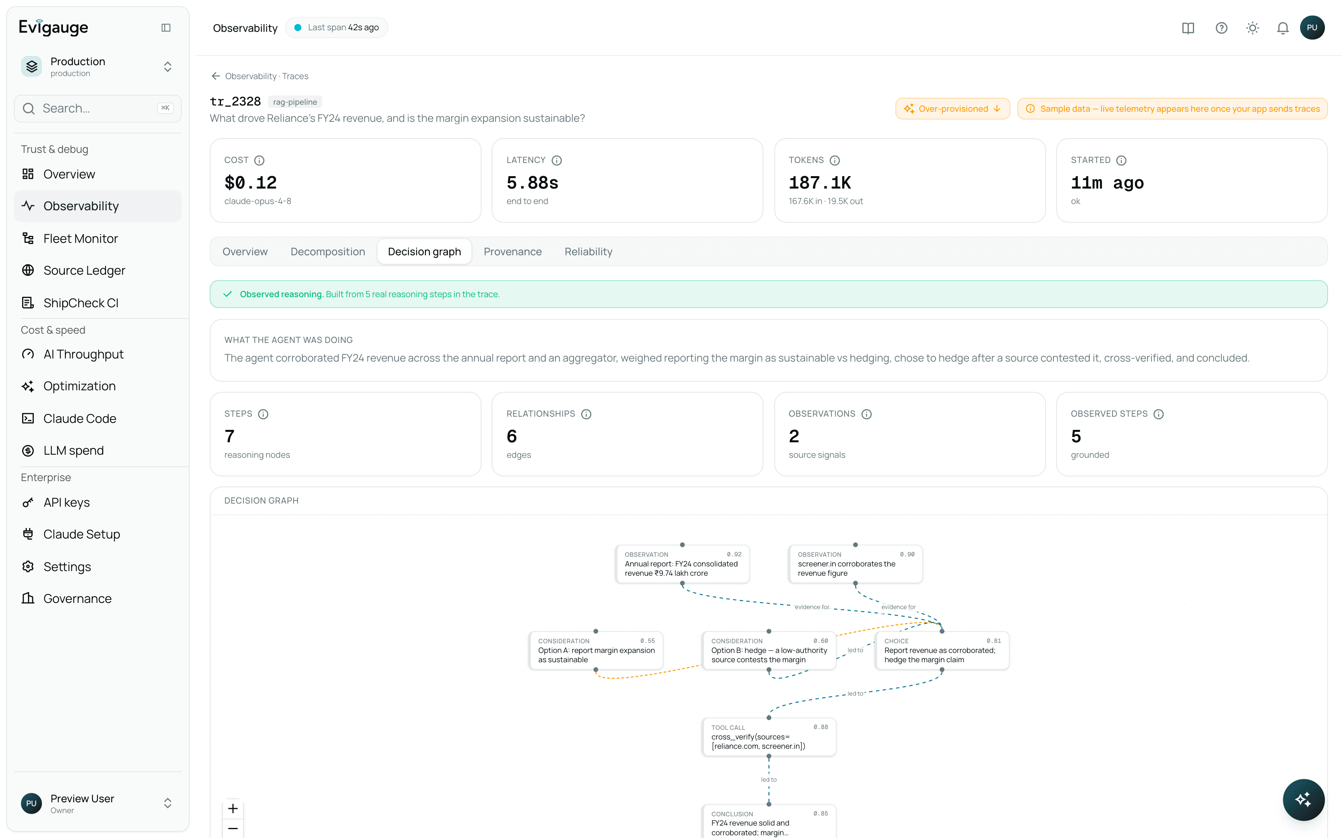
Task: Open the documentation book icon
Action: [1188, 28]
